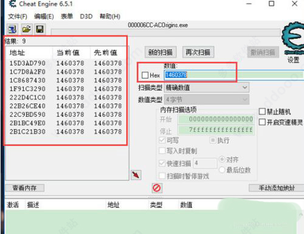Enable the 禁止随机 checkbox

(262, 111)
